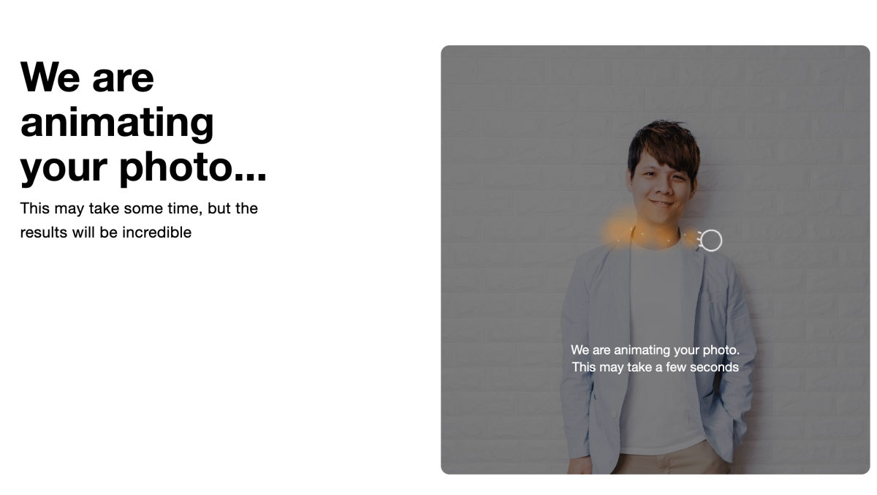
Task: Click the white circular animation cursor icon
Action: pyautogui.click(x=711, y=241)
